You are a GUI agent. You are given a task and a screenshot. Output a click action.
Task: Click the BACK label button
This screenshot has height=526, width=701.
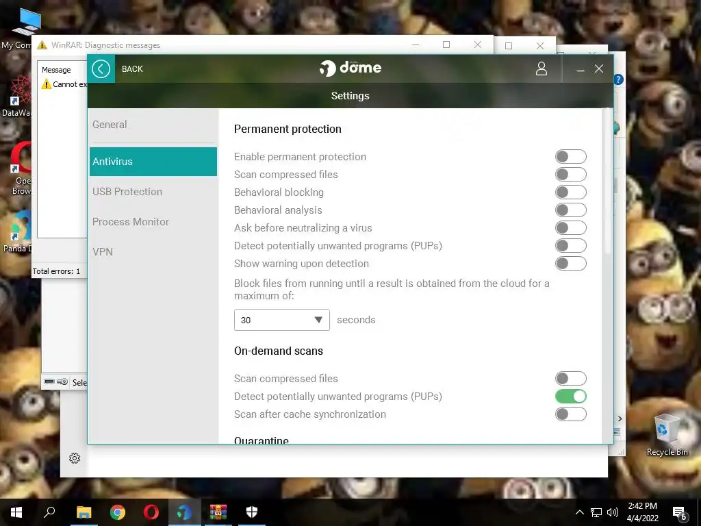132,69
